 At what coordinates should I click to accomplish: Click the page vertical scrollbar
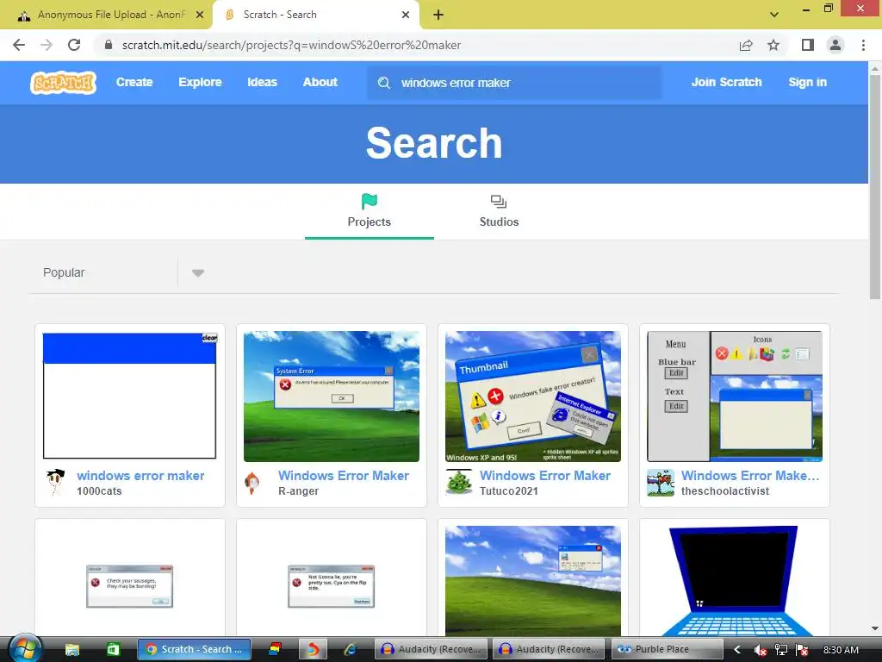pos(875,188)
